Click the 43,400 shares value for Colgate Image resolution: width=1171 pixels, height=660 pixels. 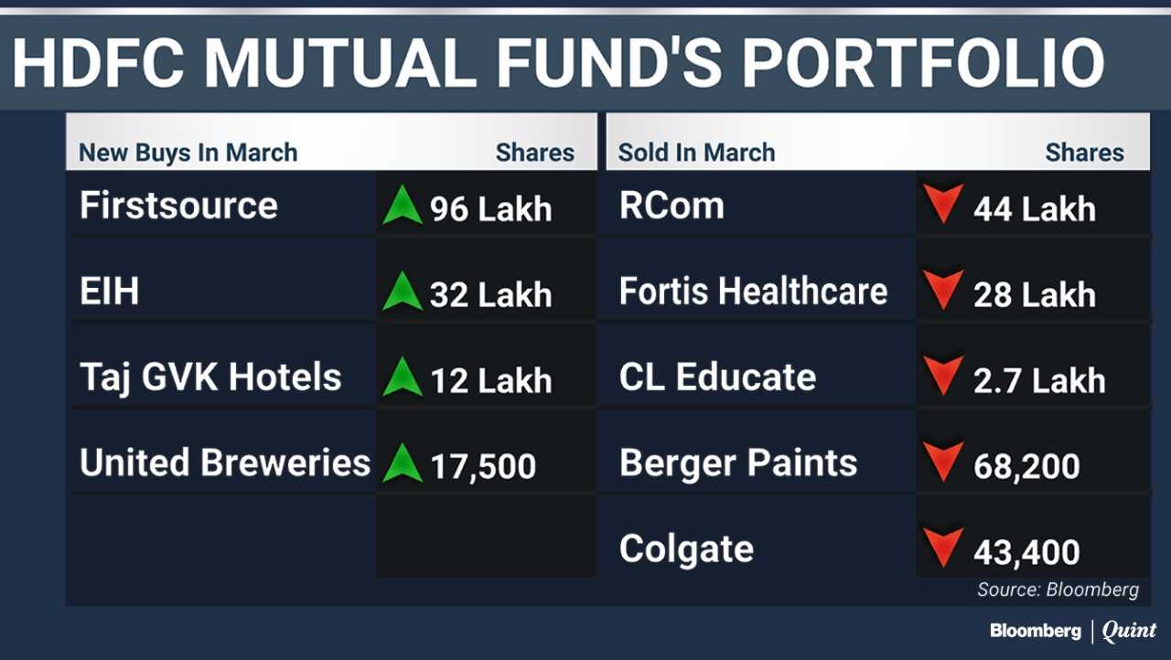pyautogui.click(x=1026, y=552)
